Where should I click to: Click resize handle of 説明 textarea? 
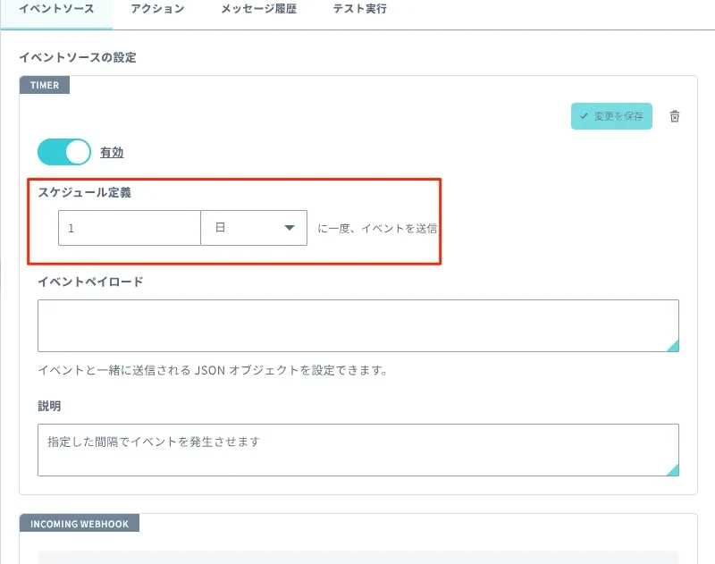pyautogui.click(x=673, y=469)
